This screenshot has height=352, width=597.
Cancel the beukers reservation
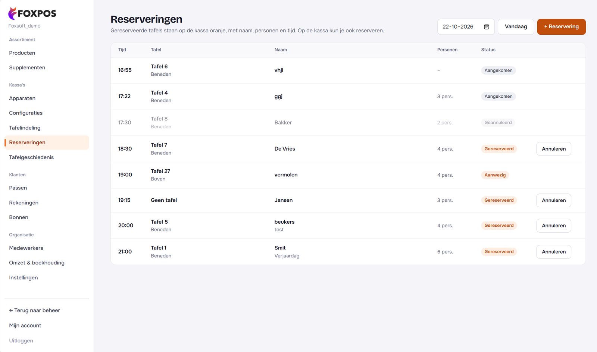coord(554,226)
